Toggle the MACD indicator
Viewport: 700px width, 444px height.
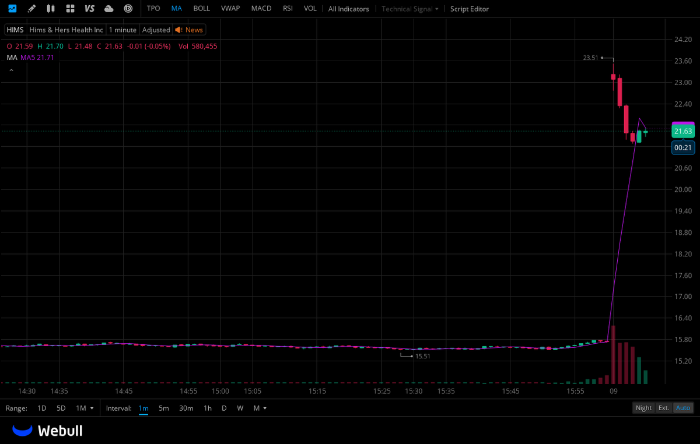[261, 9]
